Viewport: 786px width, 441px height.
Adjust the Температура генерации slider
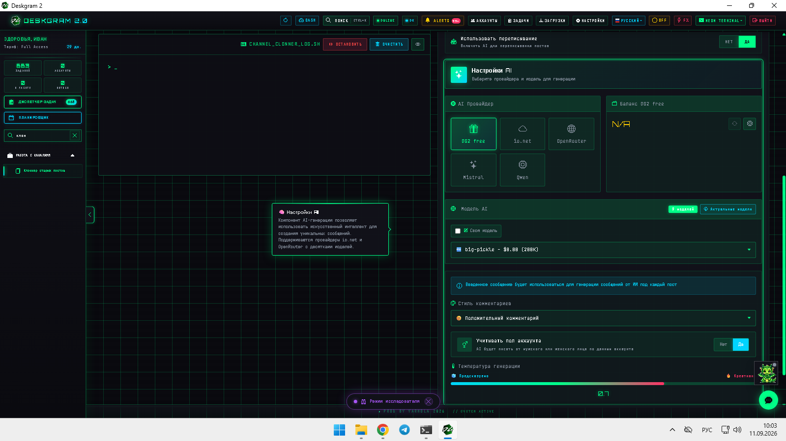[x=603, y=384]
